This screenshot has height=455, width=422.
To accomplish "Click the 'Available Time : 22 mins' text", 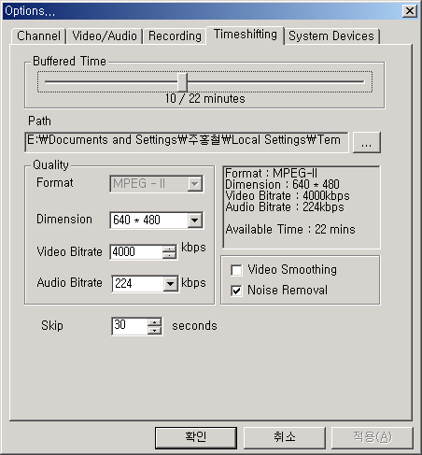I will pos(290,230).
